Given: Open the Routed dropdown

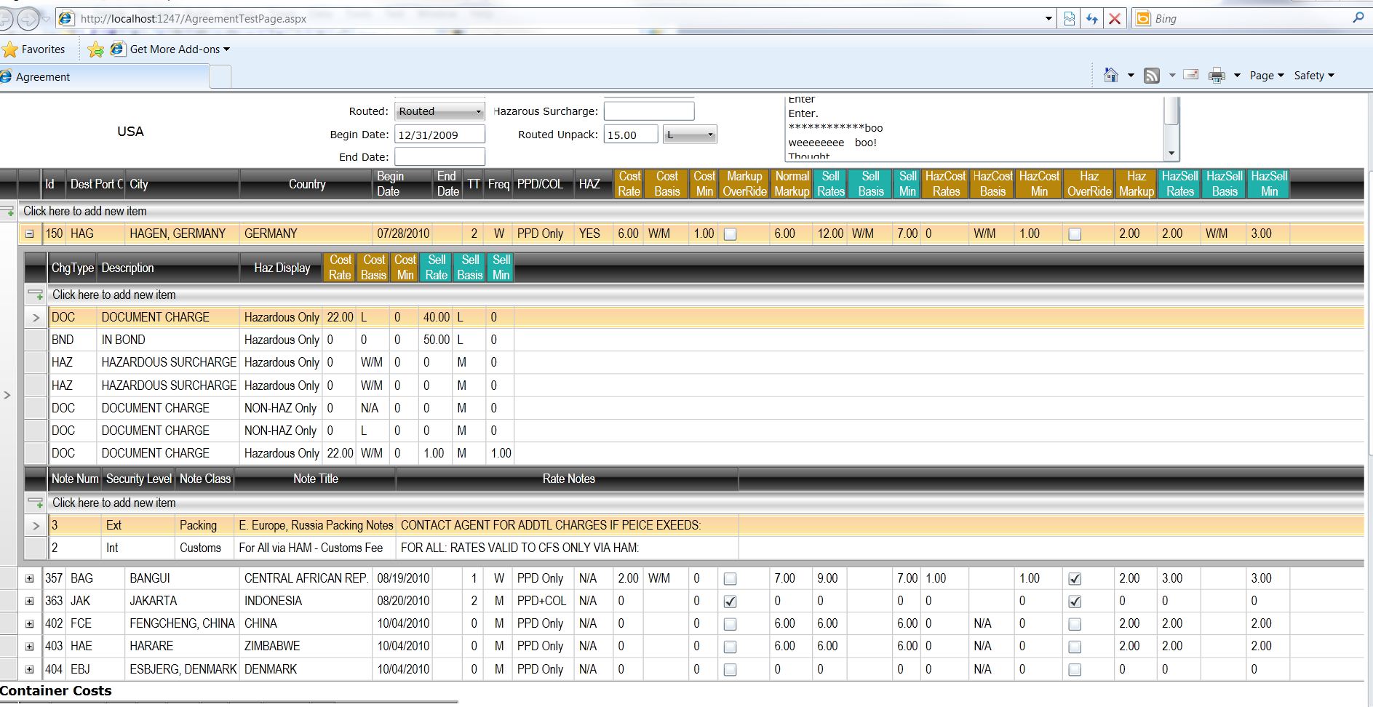Looking at the screenshot, I should coord(439,111).
